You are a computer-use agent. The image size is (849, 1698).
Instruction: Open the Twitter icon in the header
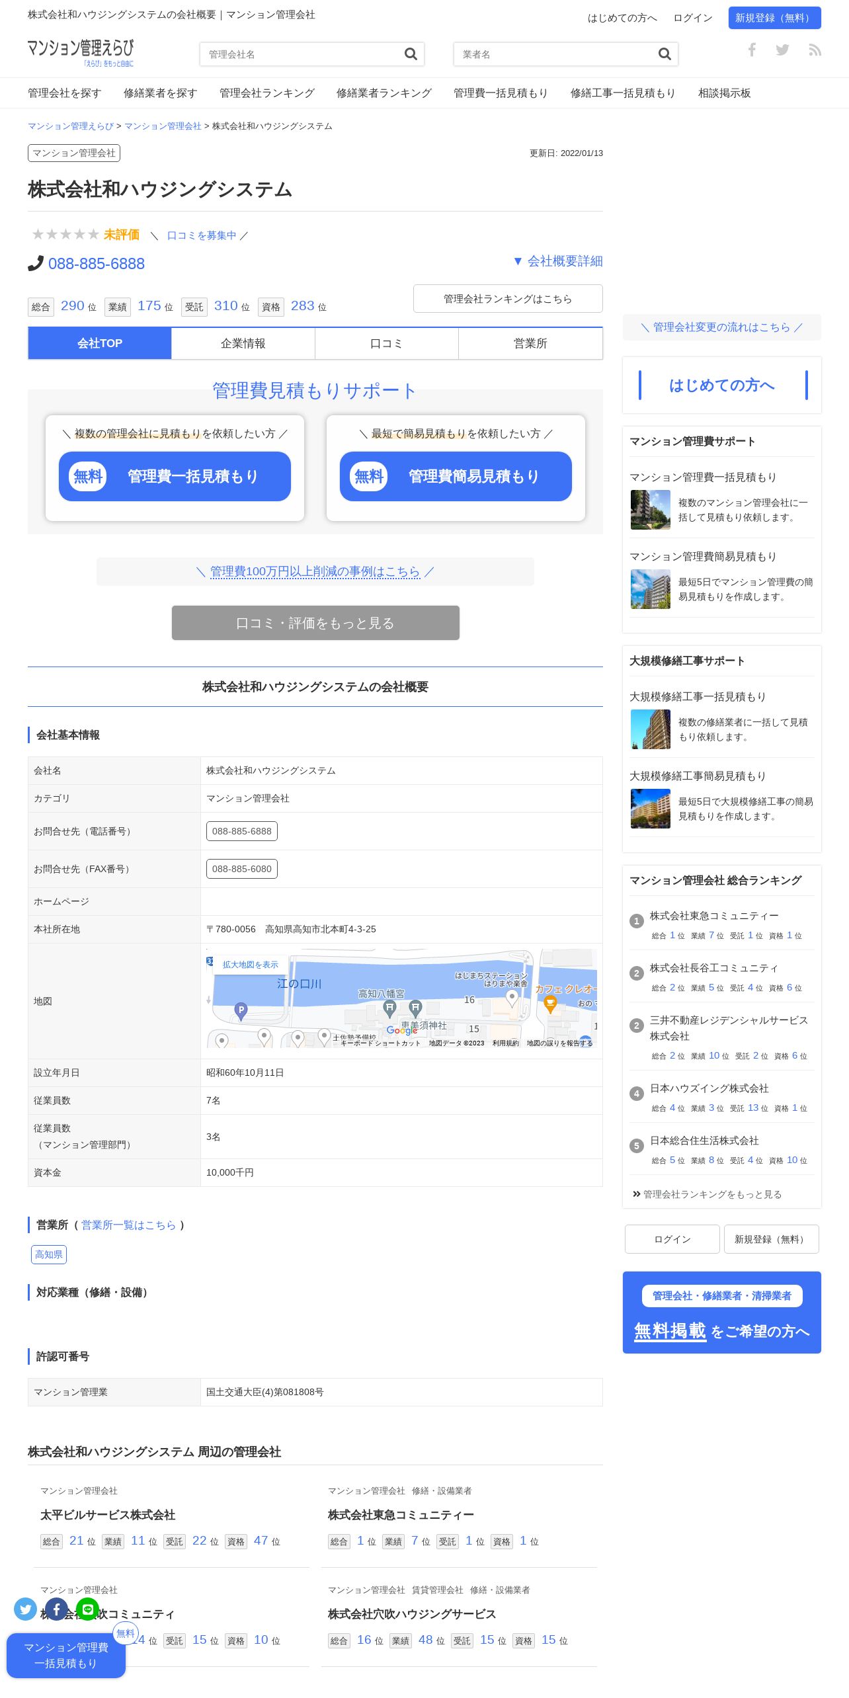pyautogui.click(x=782, y=50)
